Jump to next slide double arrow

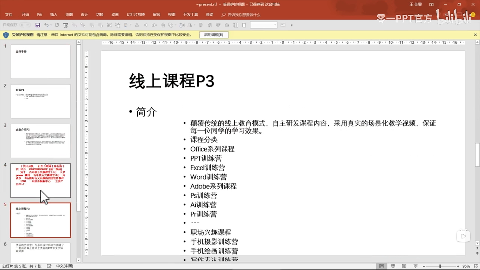(477, 253)
